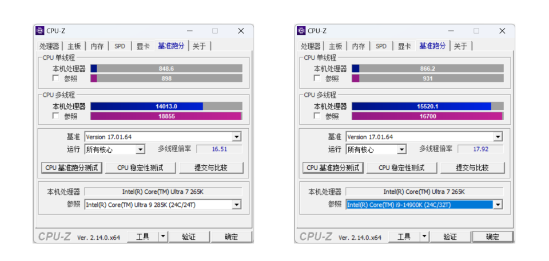Select 基准跑分 tab in left CPU-Z window
This screenshot has height=261, width=549.
(171, 46)
